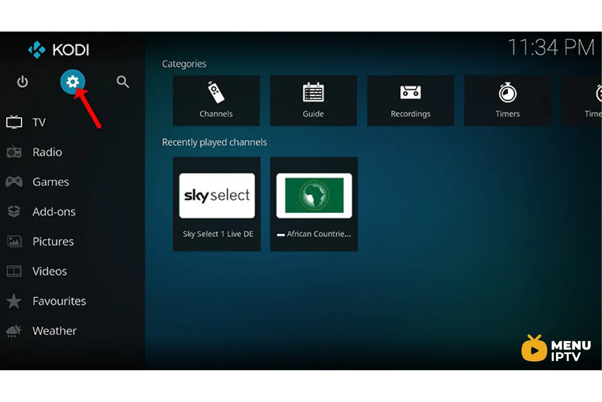Play the sky select channel thumbnail

217,196
